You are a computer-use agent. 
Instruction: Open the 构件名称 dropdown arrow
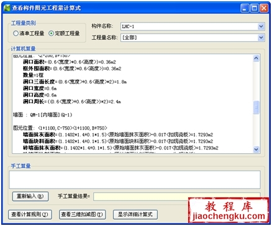pyautogui.click(x=261, y=27)
